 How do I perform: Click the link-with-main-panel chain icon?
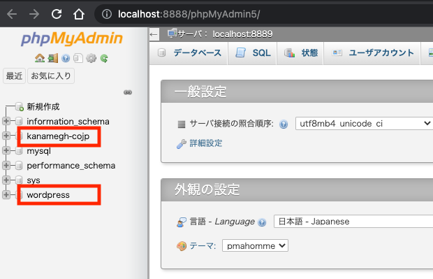click(x=128, y=92)
